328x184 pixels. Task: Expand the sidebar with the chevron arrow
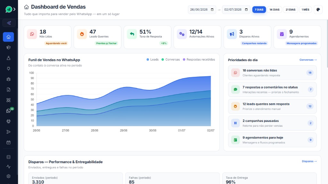[14, 9]
